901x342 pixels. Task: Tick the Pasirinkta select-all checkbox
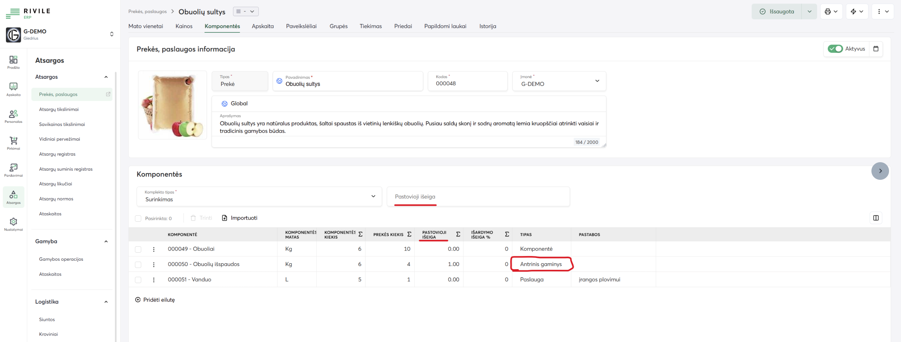tap(138, 218)
